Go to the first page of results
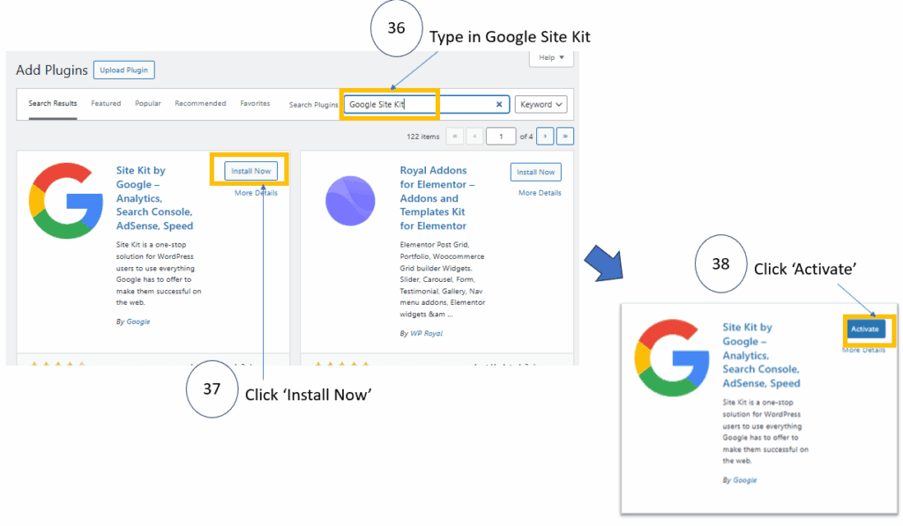 [x=455, y=137]
